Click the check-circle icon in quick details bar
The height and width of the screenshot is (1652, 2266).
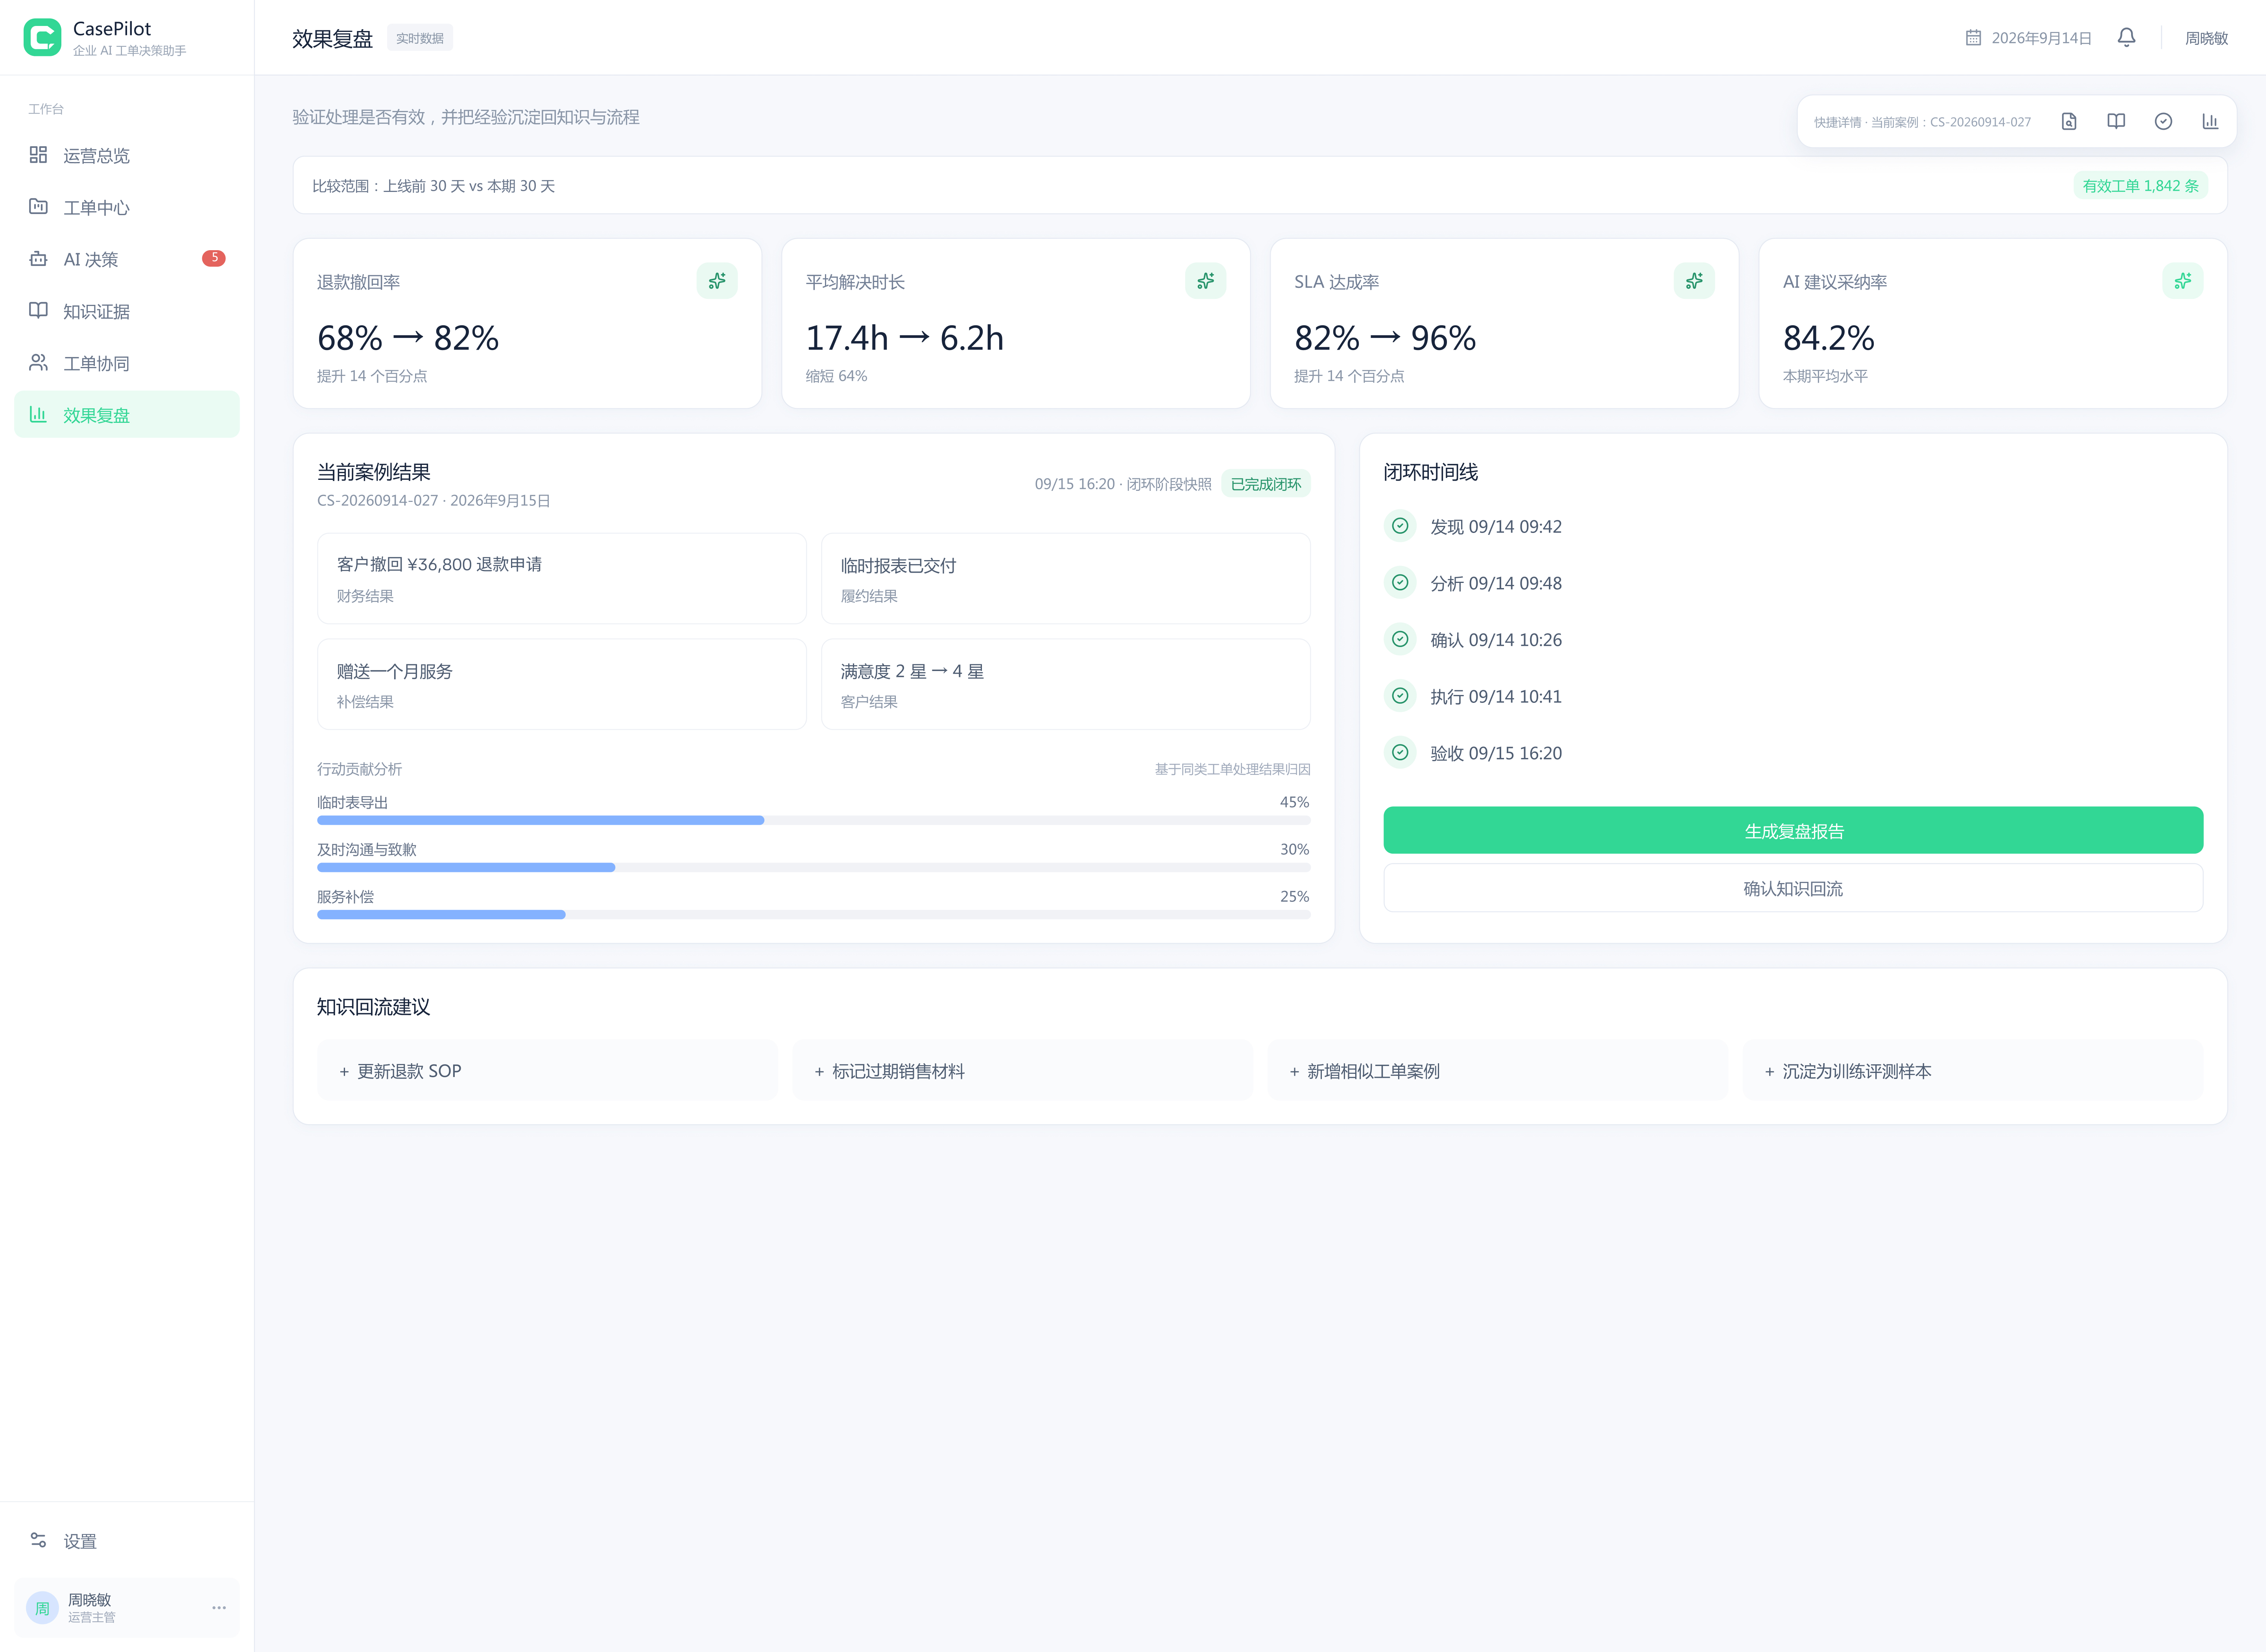pyautogui.click(x=2163, y=121)
